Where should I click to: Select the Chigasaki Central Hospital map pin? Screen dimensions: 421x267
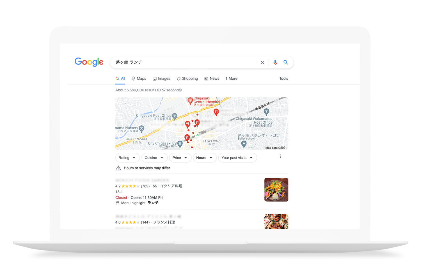tap(190, 101)
